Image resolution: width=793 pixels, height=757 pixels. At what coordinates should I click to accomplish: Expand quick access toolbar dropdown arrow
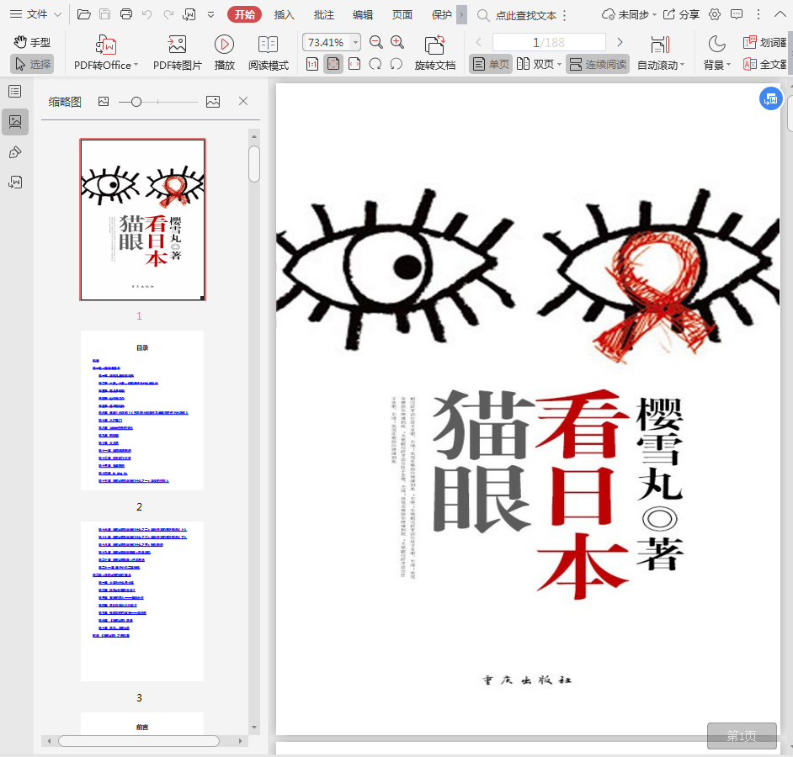tap(211, 14)
